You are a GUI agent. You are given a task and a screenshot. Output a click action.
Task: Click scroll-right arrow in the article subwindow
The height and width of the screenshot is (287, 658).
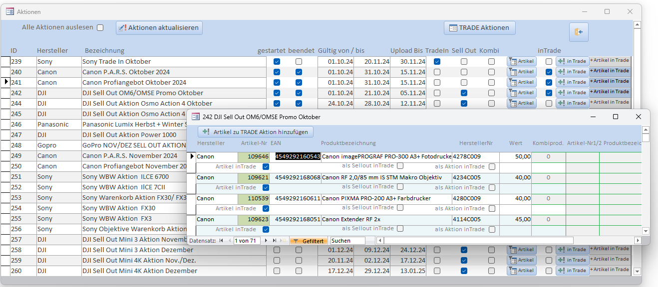638,241
